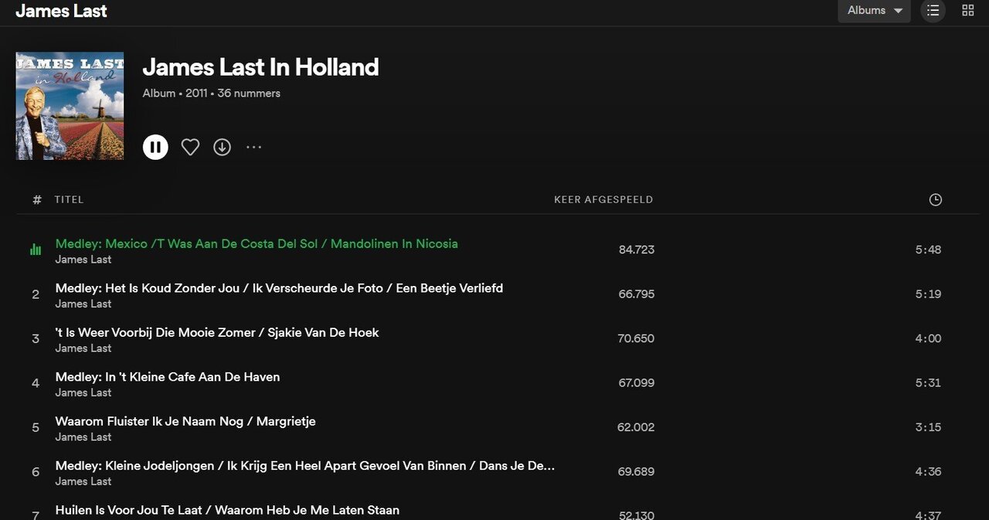
Task: Choose the Medley: Kleine Jodeljongen track
Action: [305, 466]
